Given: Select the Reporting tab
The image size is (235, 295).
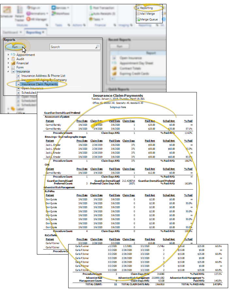Looking at the screenshot, I should point(34,33).
